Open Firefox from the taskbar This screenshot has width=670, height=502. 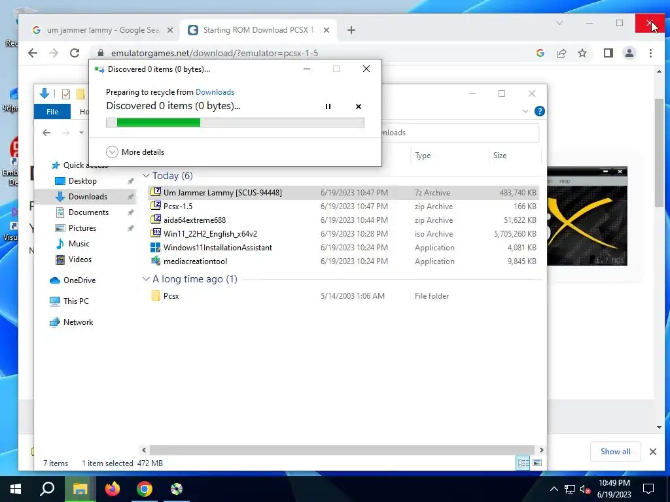(x=113, y=489)
